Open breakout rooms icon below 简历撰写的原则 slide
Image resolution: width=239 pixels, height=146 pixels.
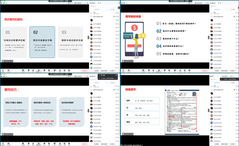click(60, 71)
